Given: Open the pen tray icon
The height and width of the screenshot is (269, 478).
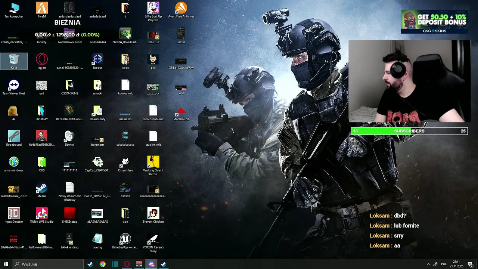Looking at the screenshot, I should [435, 264].
